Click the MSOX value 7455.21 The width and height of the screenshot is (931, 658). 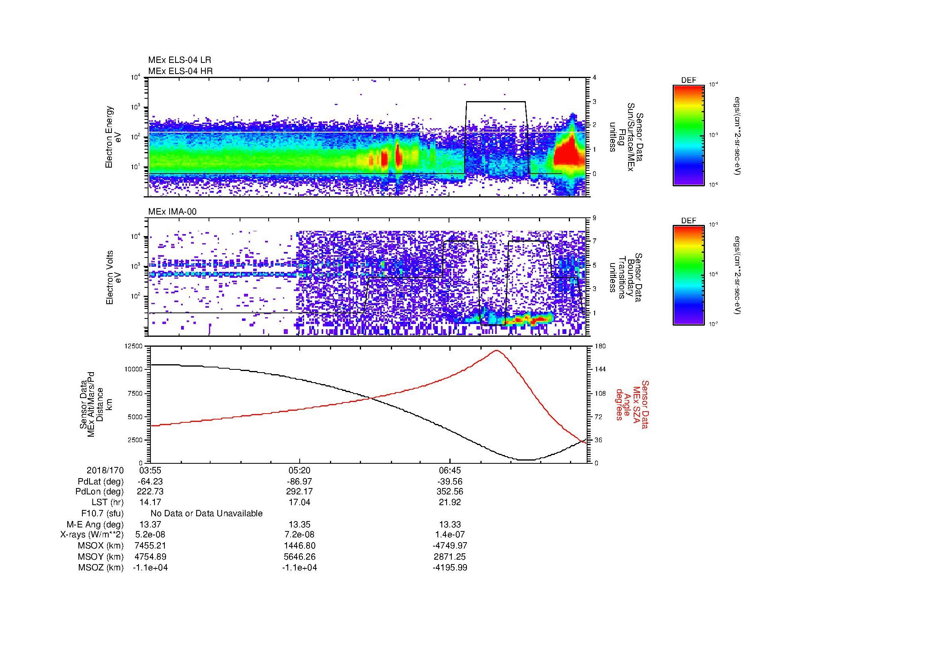[x=150, y=546]
